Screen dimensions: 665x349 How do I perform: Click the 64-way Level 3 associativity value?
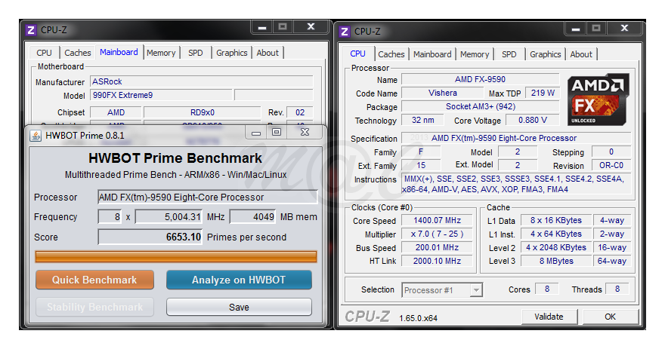point(612,261)
